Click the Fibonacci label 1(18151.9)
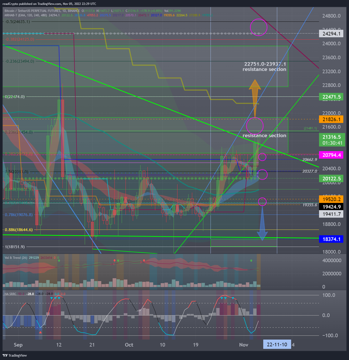The width and height of the screenshot is (349, 360). point(15,247)
